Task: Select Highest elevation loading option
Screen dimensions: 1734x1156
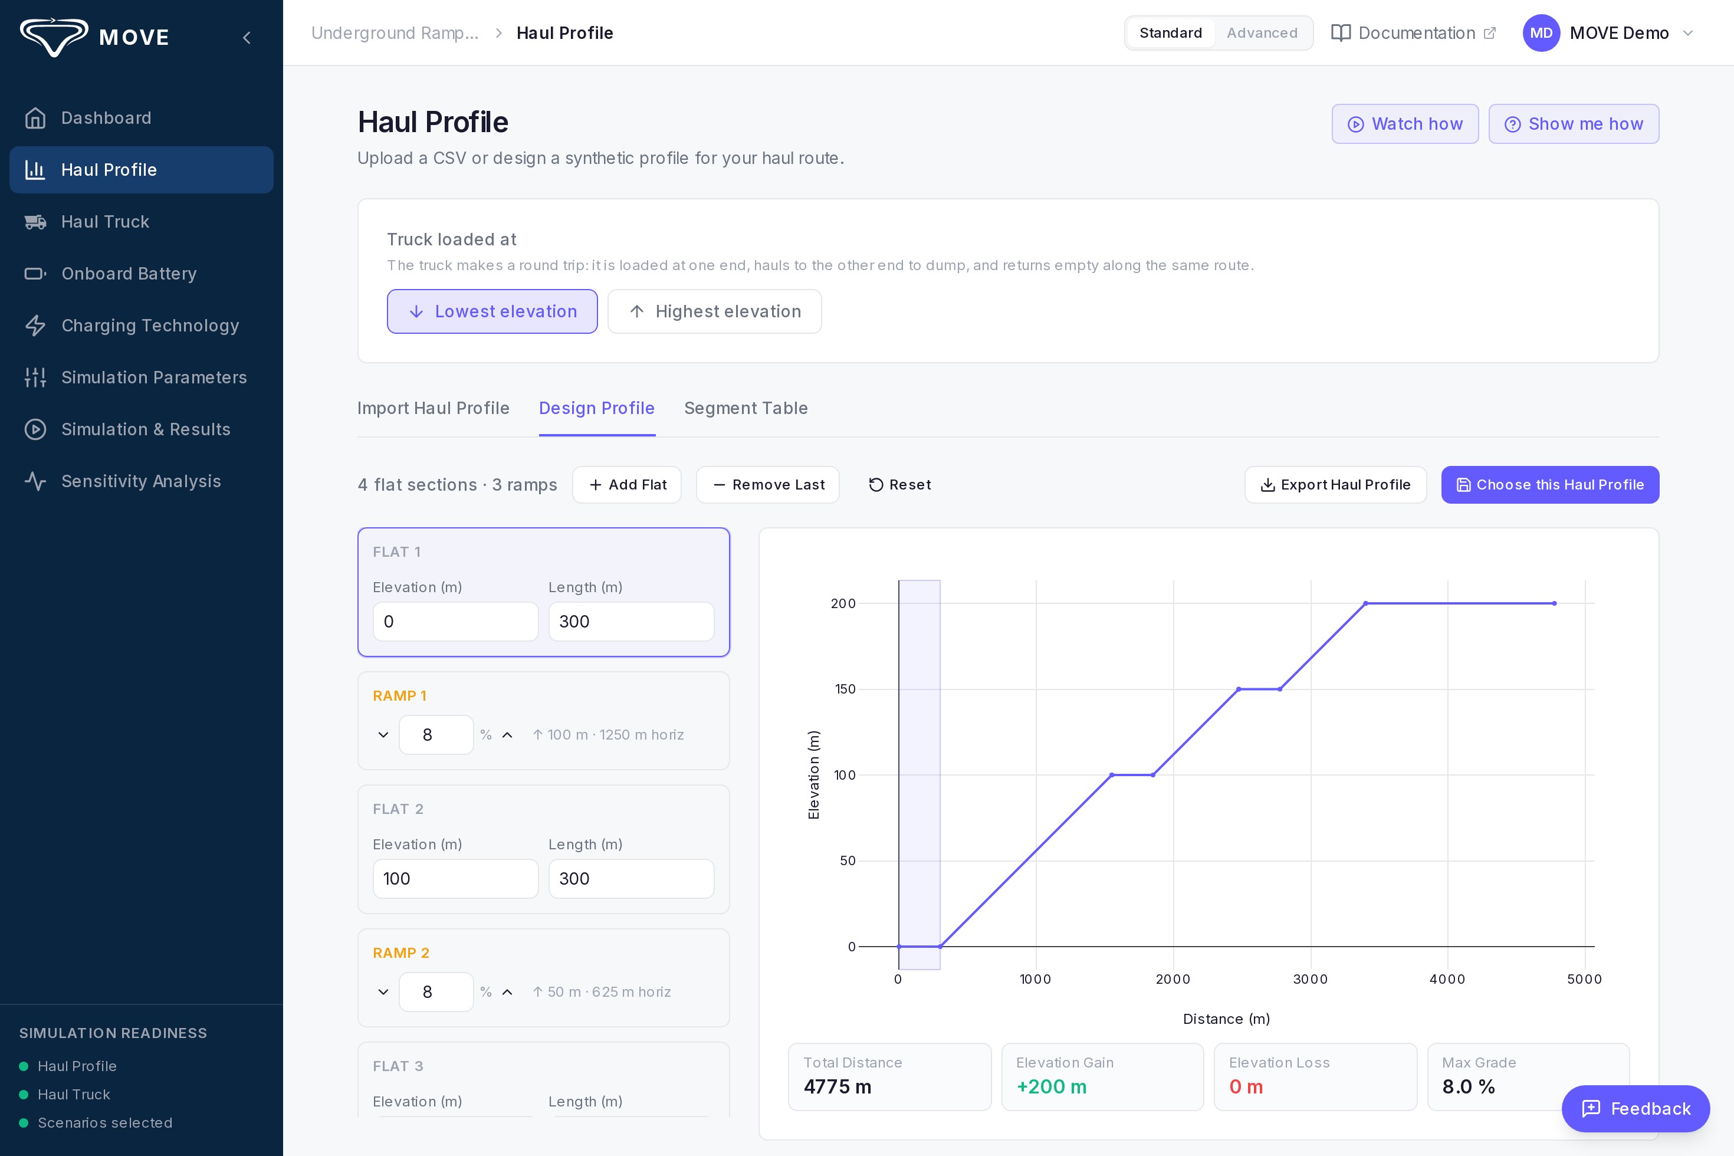Action: click(x=714, y=312)
